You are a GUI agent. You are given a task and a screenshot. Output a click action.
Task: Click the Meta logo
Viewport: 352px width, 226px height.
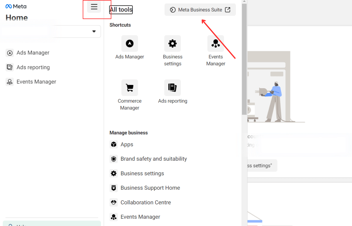click(16, 6)
